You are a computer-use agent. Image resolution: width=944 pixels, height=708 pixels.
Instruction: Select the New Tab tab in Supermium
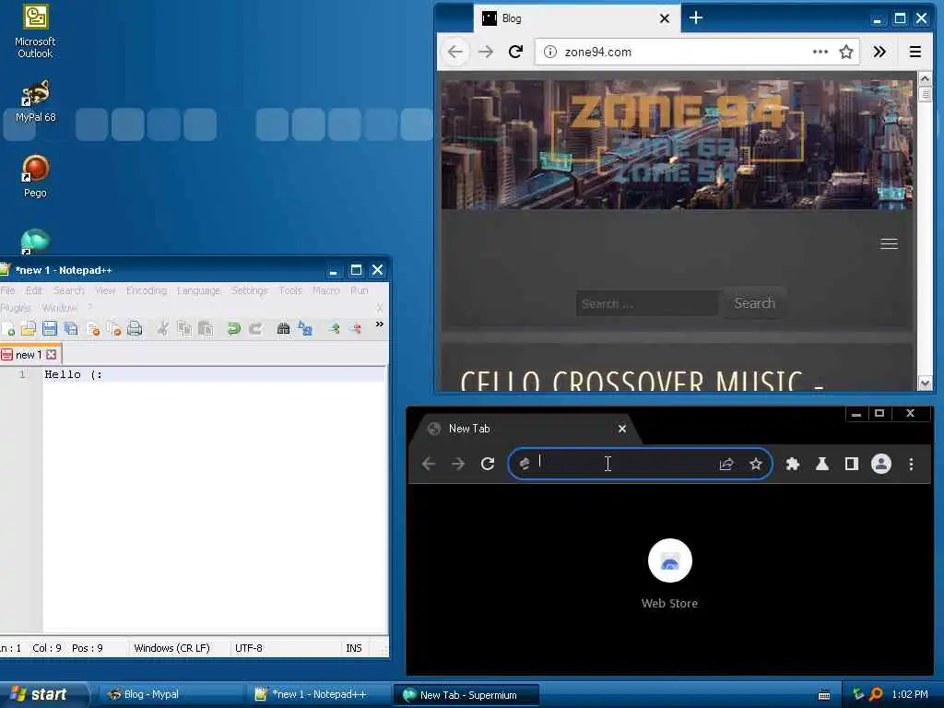[x=524, y=429]
